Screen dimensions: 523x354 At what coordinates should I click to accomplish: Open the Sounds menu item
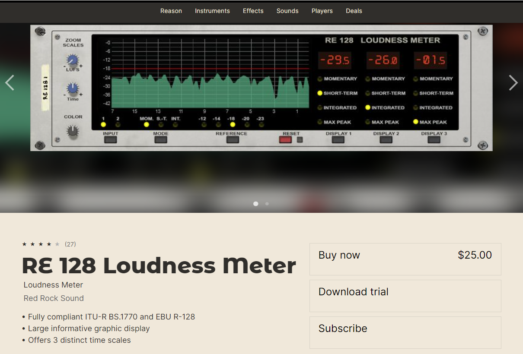[287, 11]
